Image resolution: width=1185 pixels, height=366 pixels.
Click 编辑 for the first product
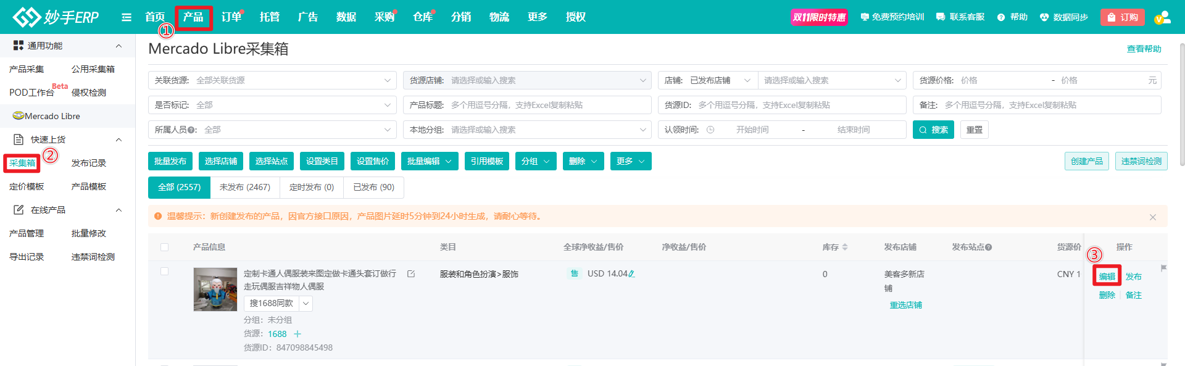[x=1107, y=277]
